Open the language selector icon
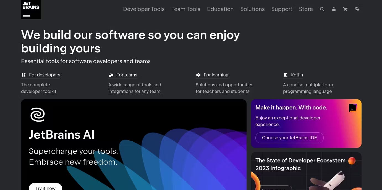Image resolution: width=382 pixels, height=190 pixels. coord(357,9)
